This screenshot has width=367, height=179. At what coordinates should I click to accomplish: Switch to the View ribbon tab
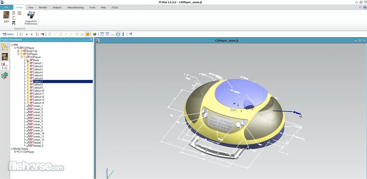pyautogui.click(x=31, y=8)
